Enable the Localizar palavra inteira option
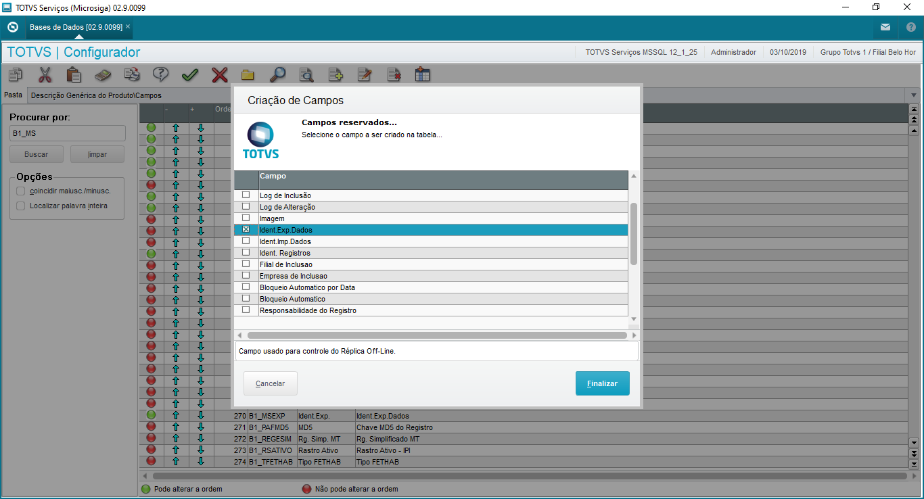The width and height of the screenshot is (924, 499). coord(21,206)
